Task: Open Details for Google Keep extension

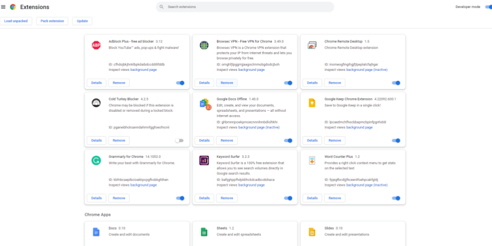Action: (312, 141)
